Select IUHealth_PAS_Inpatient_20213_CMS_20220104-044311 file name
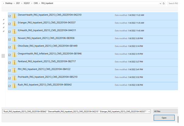Screen dimensions: 184x126 coord(47,30)
